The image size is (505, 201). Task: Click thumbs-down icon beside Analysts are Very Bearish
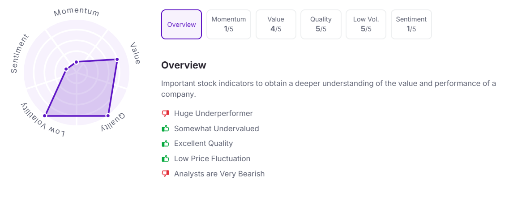coord(166,174)
